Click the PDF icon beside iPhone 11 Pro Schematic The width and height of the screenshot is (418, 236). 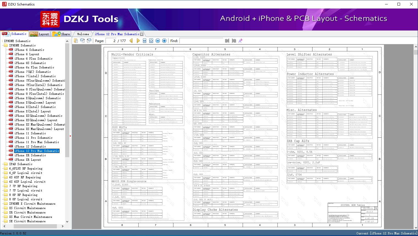click(11, 138)
